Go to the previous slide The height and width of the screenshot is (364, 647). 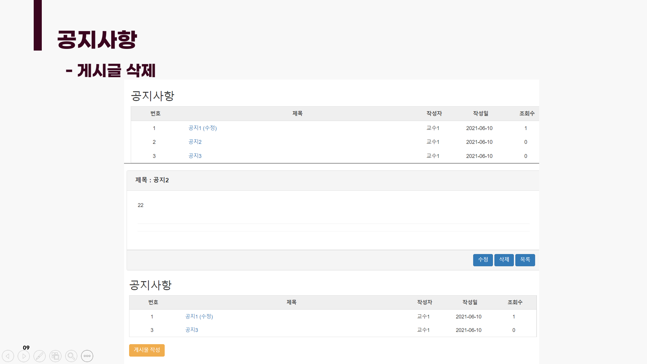click(8, 356)
